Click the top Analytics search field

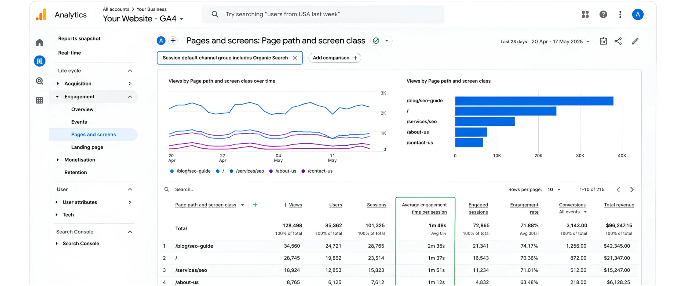click(x=323, y=14)
